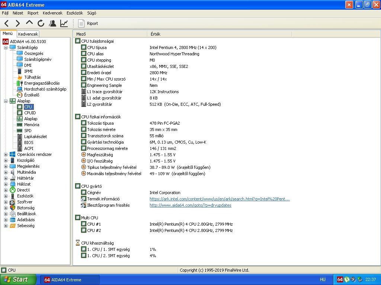
Task: Expand the DirectX node
Action: pyautogui.click(x=6, y=190)
